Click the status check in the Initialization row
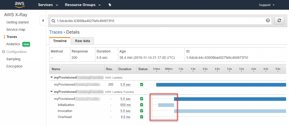The height and width of the screenshot is (126, 289). pos(142,105)
